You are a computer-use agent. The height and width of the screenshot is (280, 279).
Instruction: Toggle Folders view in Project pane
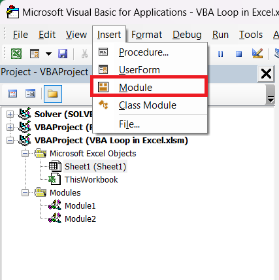53,94
